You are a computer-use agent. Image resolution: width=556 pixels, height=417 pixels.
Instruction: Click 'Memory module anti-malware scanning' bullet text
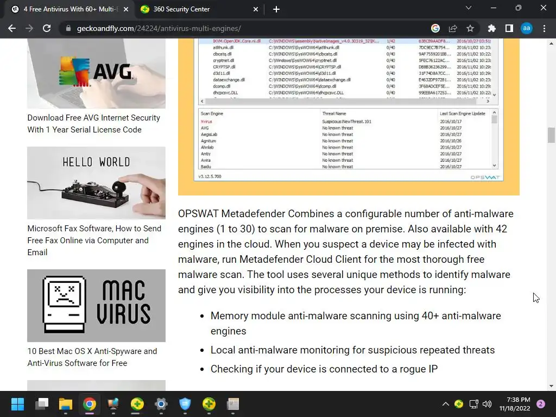coord(356,323)
